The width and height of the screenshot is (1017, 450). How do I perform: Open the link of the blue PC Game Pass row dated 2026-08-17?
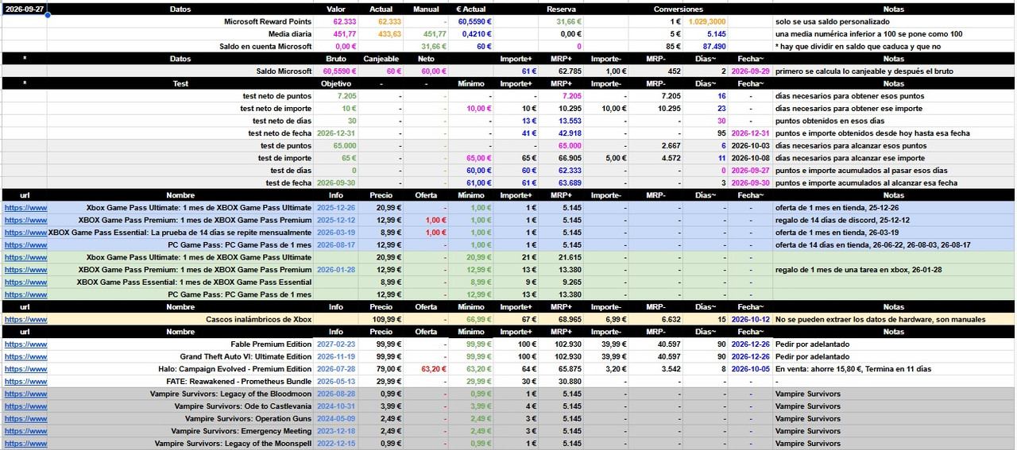pyautogui.click(x=25, y=245)
